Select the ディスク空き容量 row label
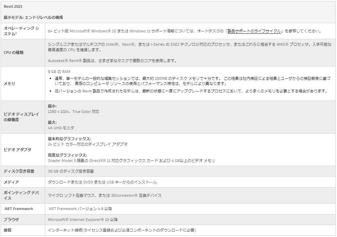This screenshot has height=237, width=337. (x=19, y=171)
